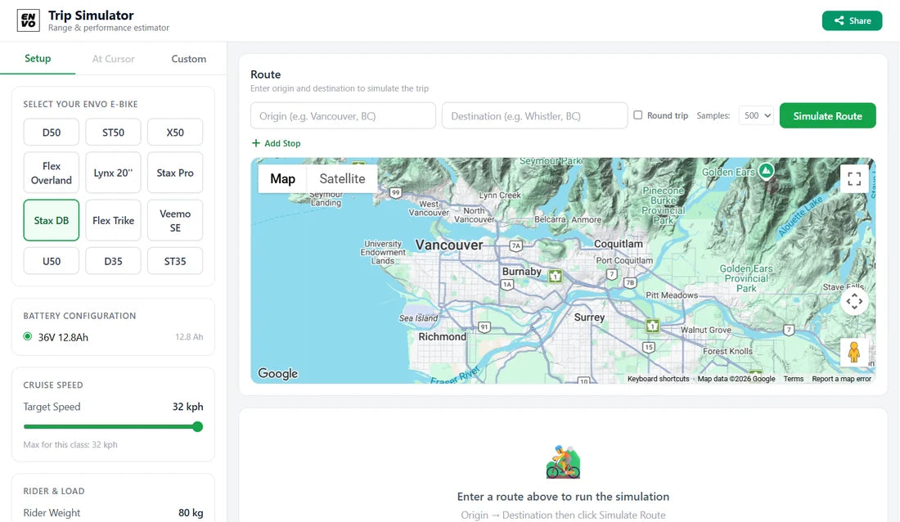Click the Vancouver label on map

[449, 245]
